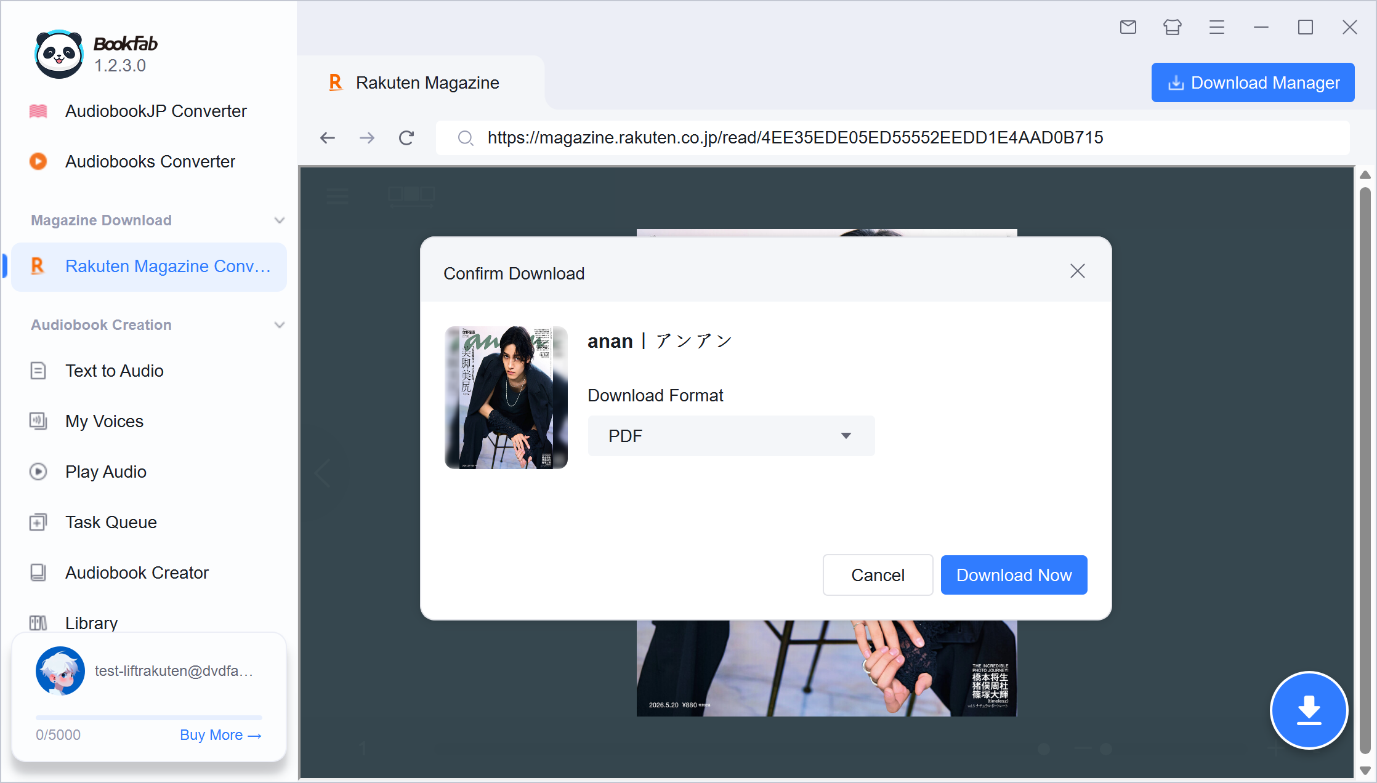Switch to the Rakuten Magazine tab
This screenshot has height=783, width=1377.
tap(421, 82)
